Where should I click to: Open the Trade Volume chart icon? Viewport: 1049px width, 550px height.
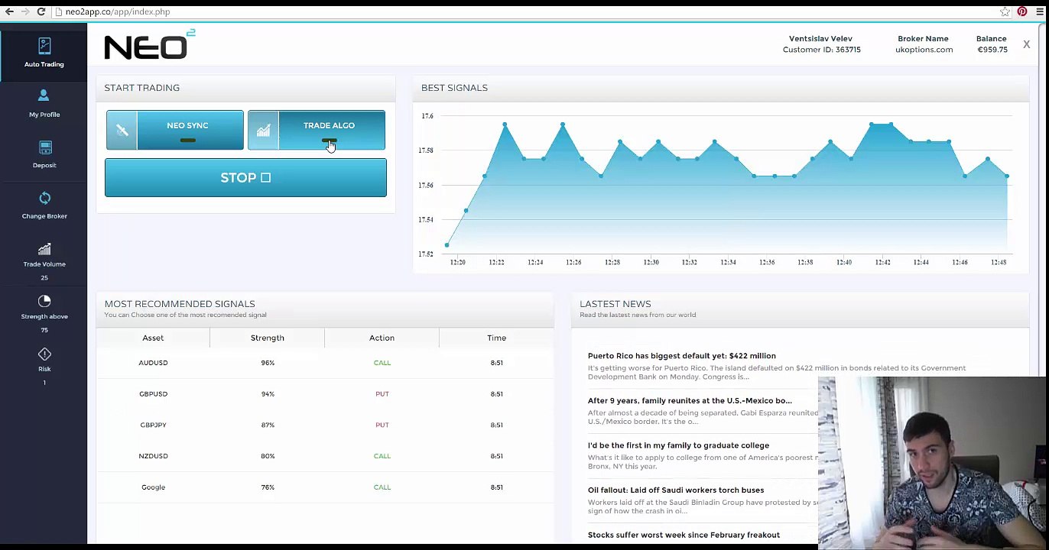click(x=44, y=249)
